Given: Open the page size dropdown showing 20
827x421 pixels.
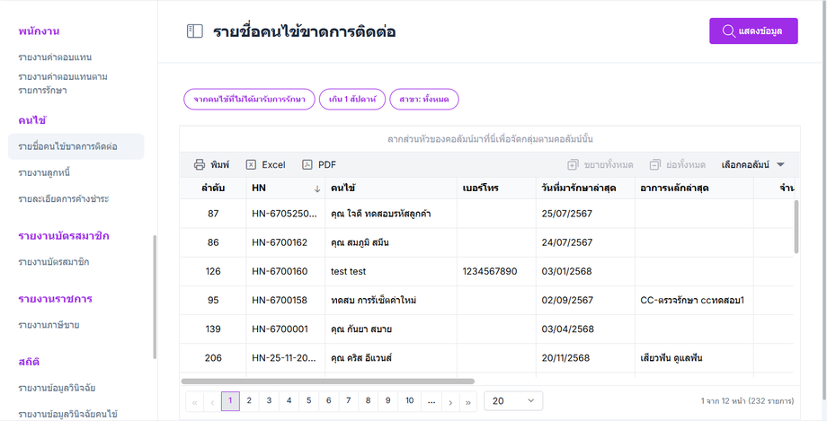Looking at the screenshot, I should [x=513, y=401].
